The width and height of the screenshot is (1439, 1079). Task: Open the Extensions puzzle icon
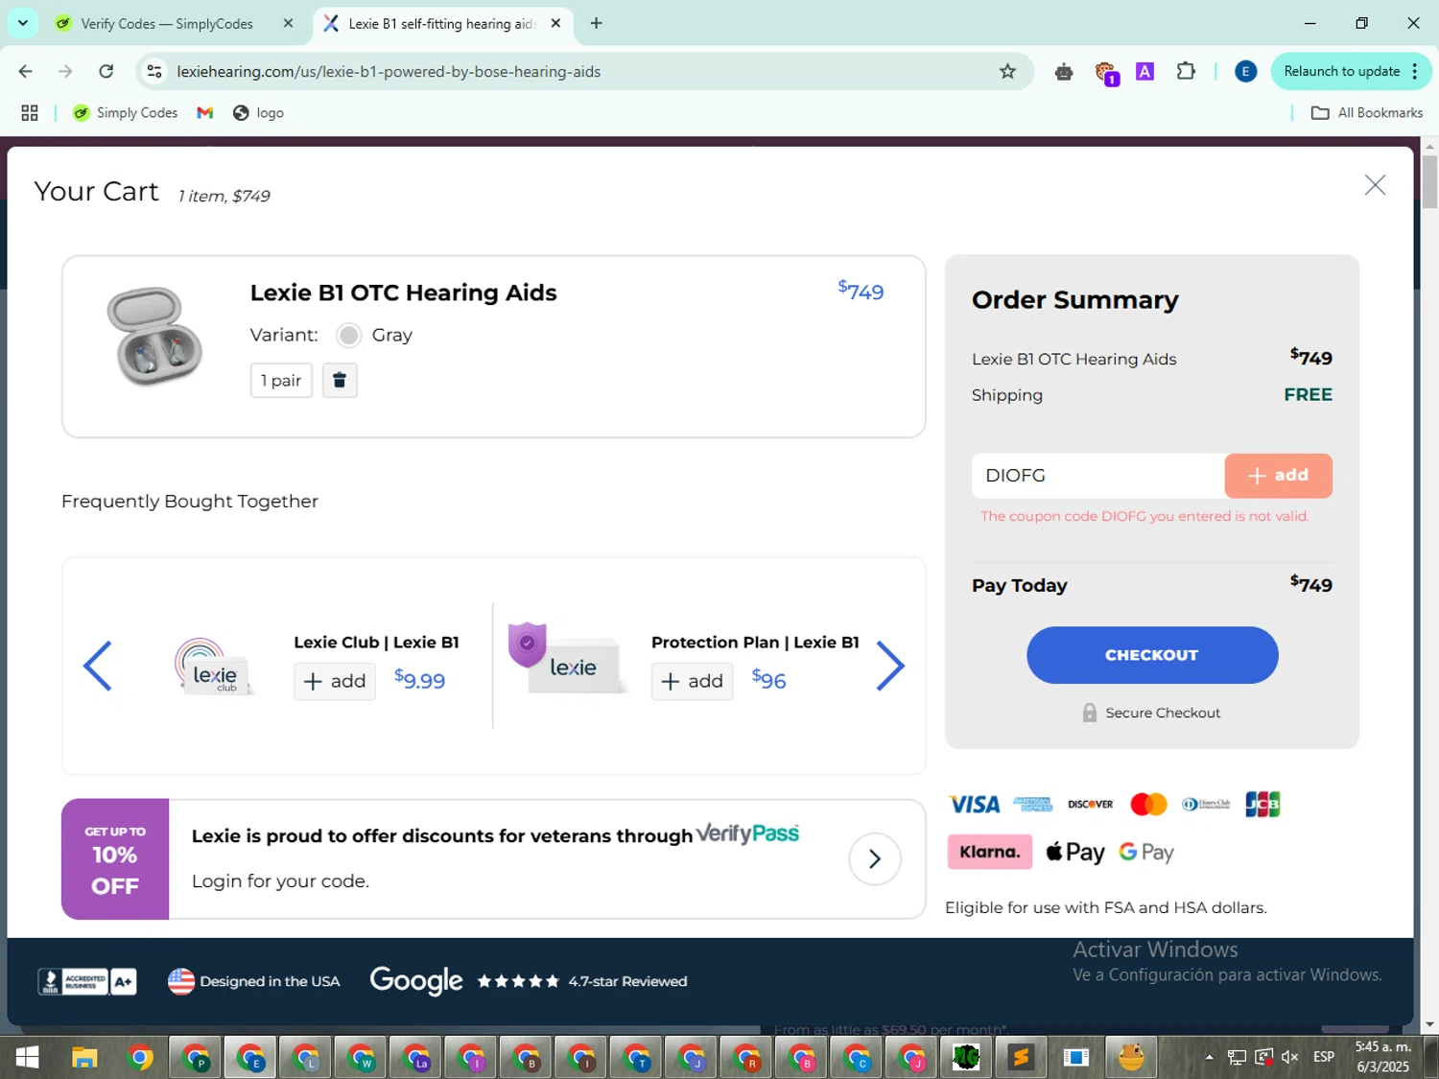click(x=1186, y=72)
